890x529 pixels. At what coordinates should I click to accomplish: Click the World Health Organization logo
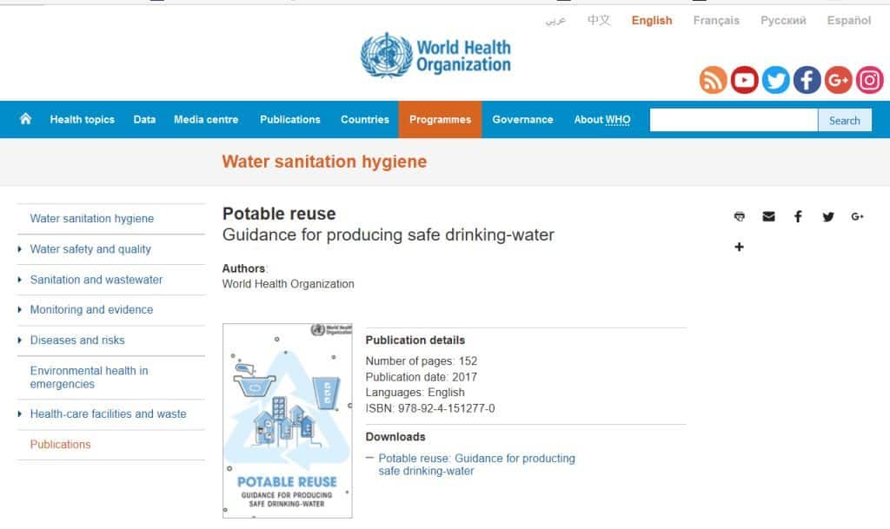coord(436,55)
